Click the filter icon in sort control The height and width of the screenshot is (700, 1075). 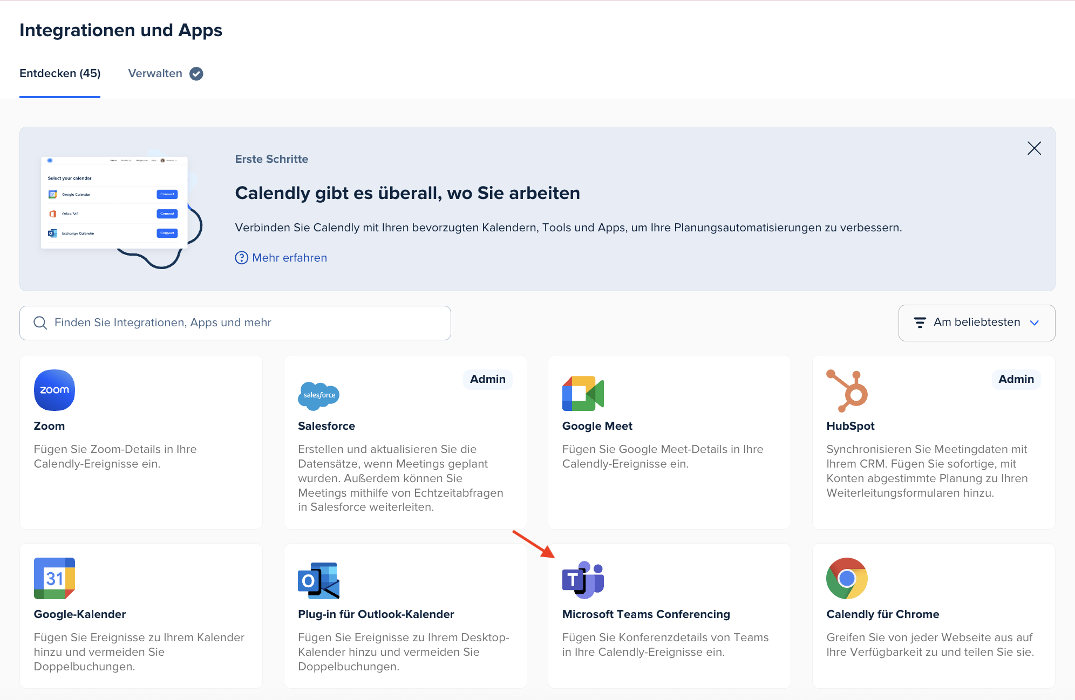(x=920, y=322)
